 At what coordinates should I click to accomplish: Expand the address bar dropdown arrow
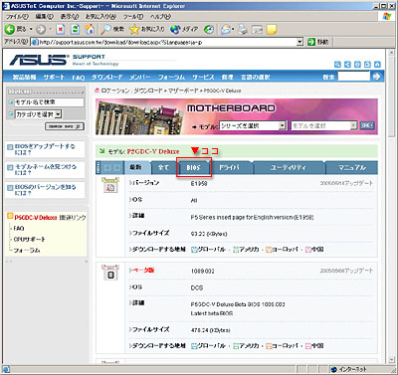299,42
